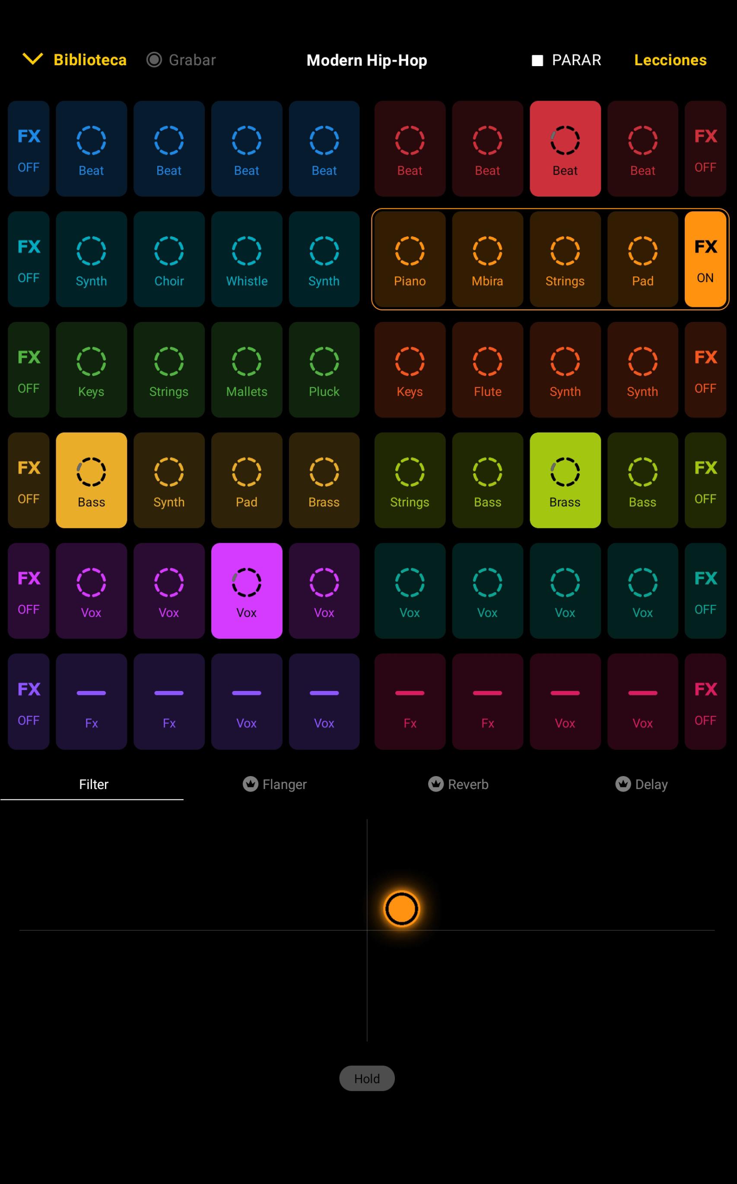
Task: Turn off the orange FX ON toggle
Action: (705, 259)
